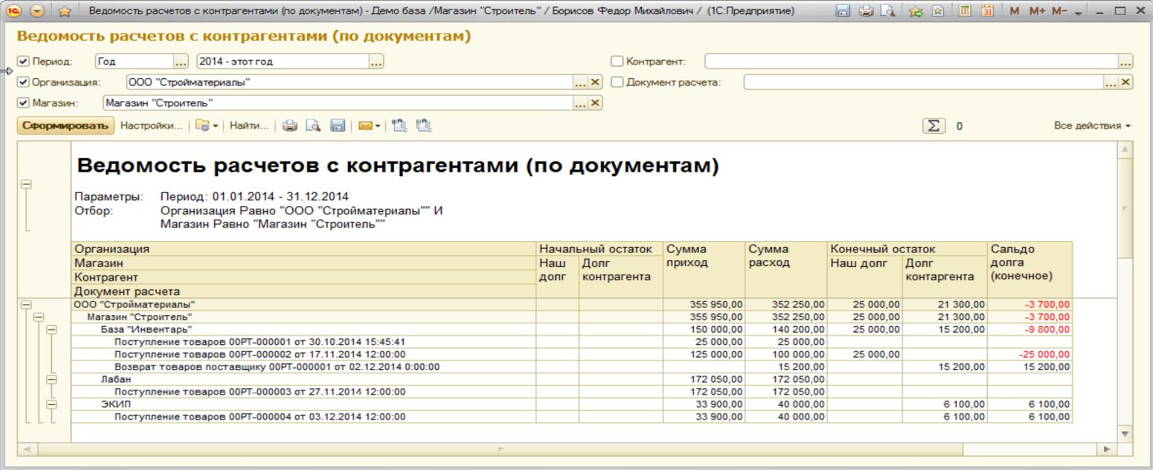The width and height of the screenshot is (1153, 470).
Task: Open the calculator icon in title bar
Action: [x=965, y=11]
